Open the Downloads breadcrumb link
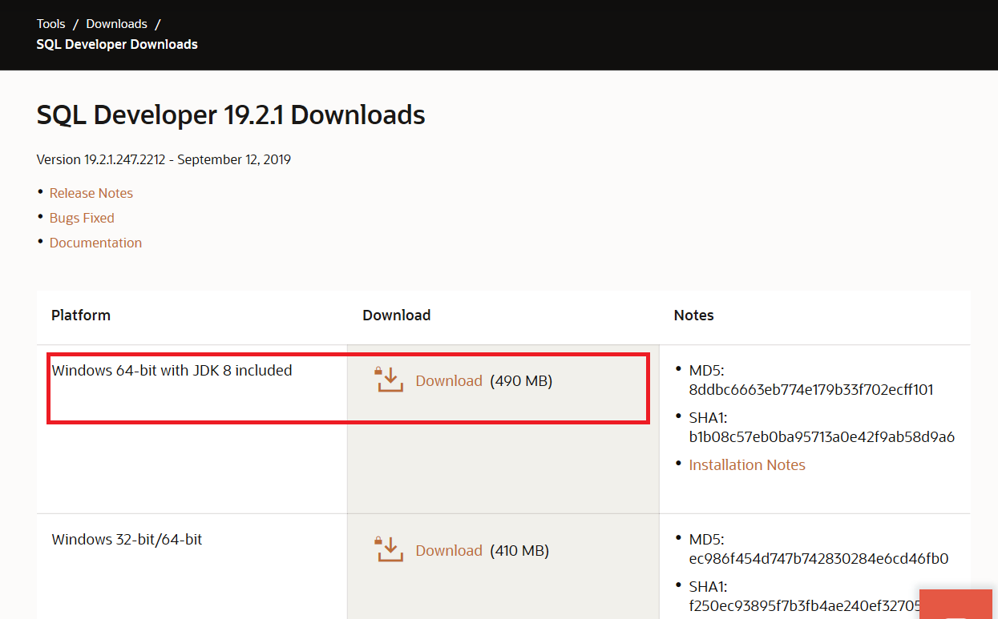This screenshot has height=619, width=998. pyautogui.click(x=117, y=24)
